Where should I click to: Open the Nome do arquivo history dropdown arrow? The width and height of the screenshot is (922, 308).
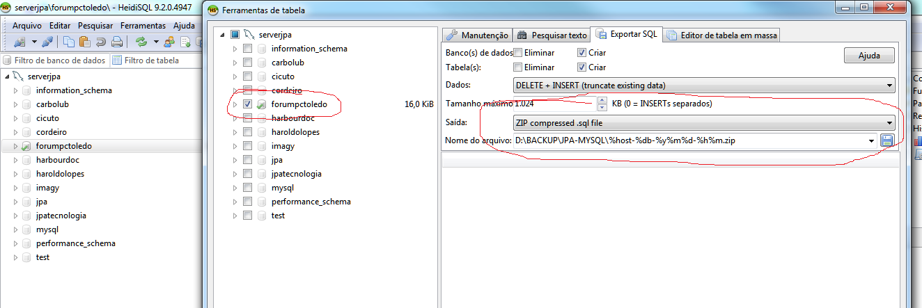[872, 141]
